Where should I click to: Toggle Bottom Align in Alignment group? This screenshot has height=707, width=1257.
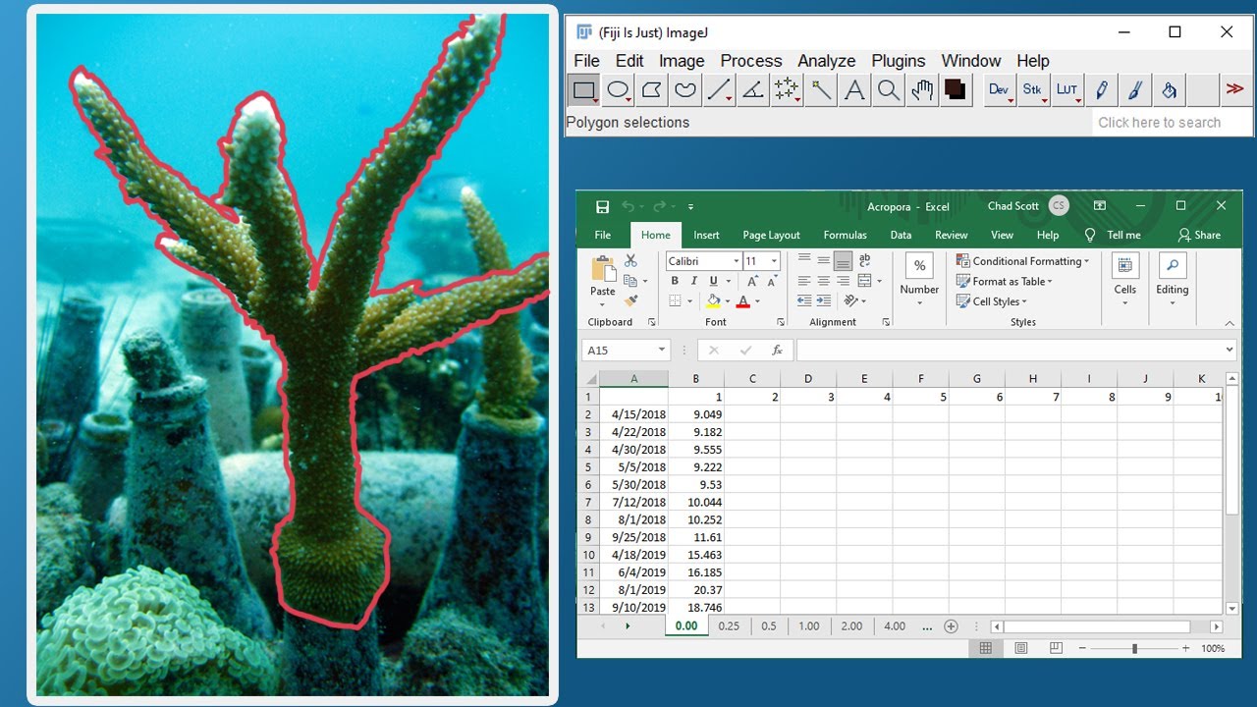843,261
